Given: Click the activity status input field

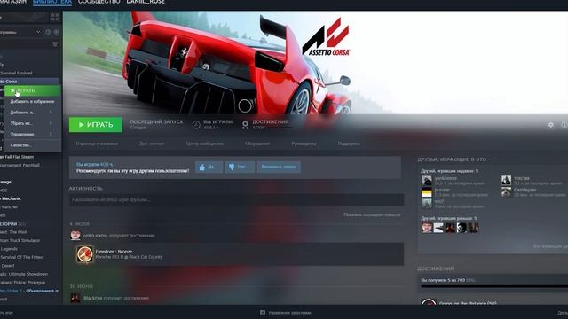Looking at the screenshot, I should click(x=237, y=199).
